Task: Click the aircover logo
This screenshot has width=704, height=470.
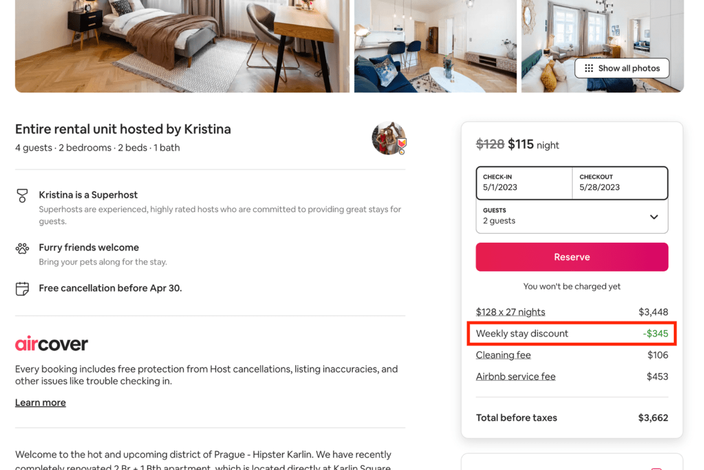Action: [x=51, y=343]
